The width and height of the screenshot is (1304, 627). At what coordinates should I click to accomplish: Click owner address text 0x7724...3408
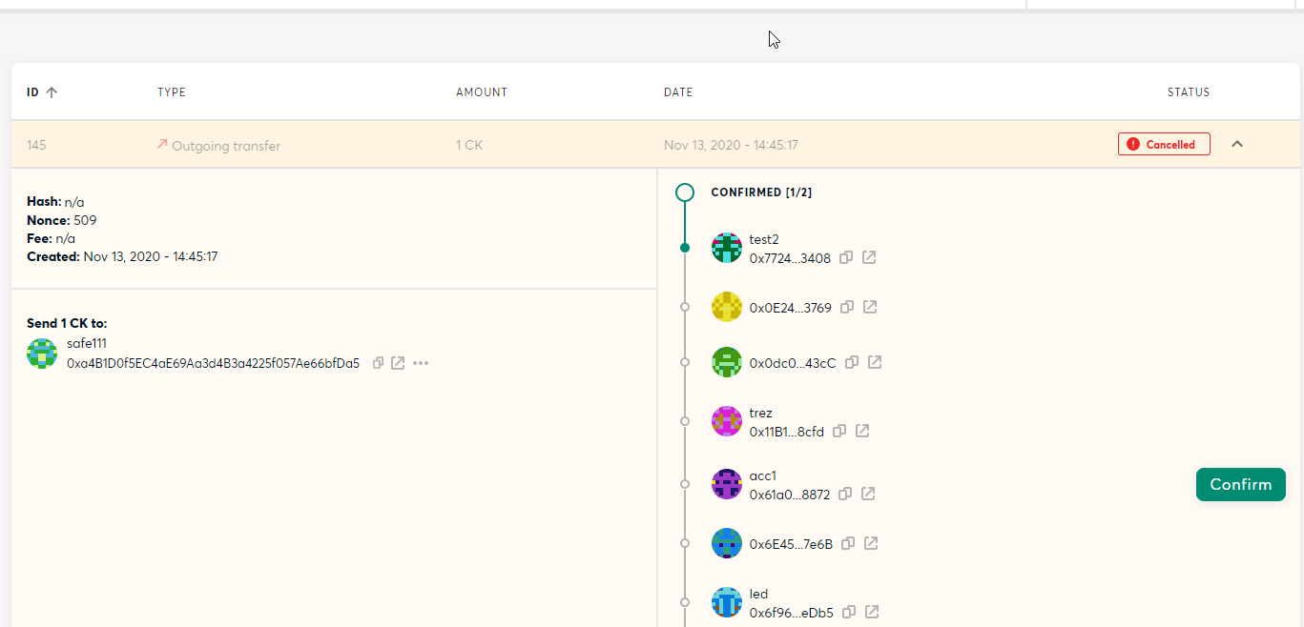click(x=790, y=258)
